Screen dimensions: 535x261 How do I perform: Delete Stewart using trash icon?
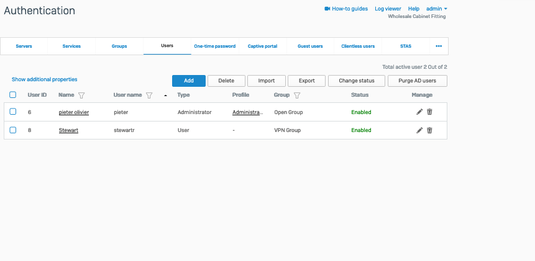[x=429, y=130]
